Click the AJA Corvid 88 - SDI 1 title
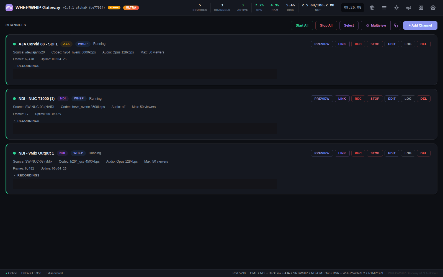 38,44
